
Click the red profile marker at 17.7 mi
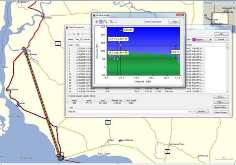tap(120, 45)
